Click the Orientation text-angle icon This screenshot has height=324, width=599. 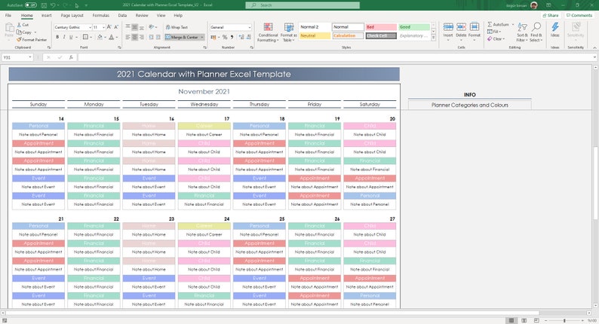pos(152,27)
